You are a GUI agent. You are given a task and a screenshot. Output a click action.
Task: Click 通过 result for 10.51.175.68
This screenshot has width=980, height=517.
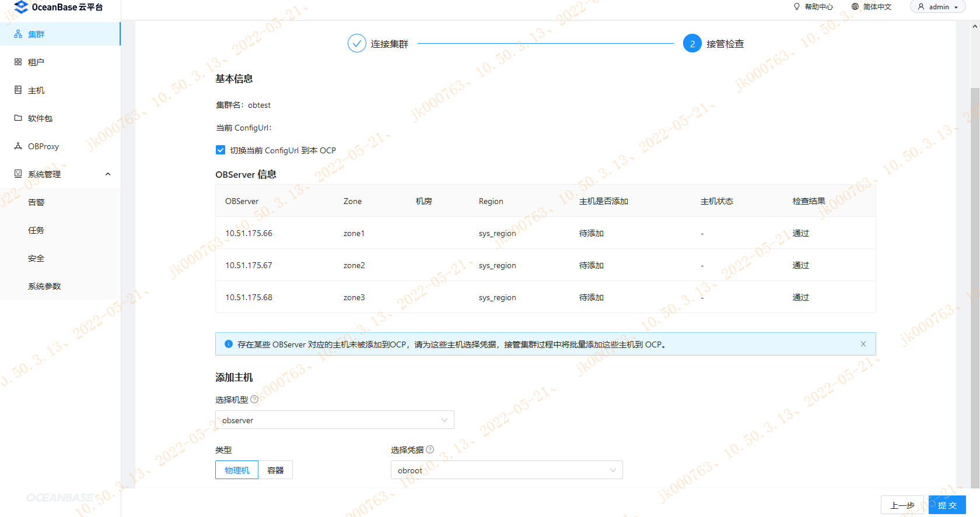coord(801,297)
